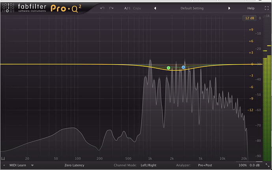The height and width of the screenshot is (170, 272).
Task: Click the Pro-Q 2 product logo
Action: 66,8
